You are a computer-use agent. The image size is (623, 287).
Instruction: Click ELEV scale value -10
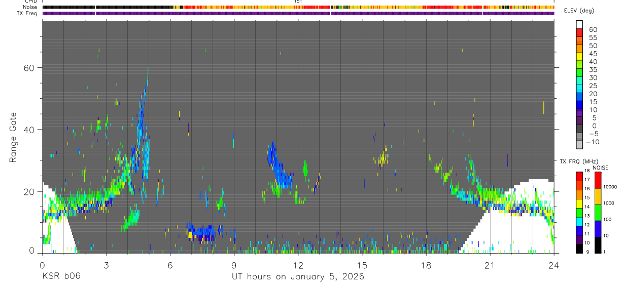tap(593, 142)
